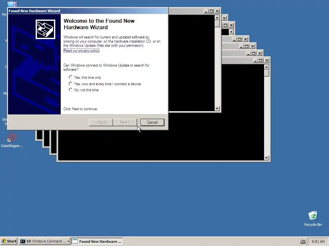Click scroll-up arrow of window behind wizard
The width and height of the screenshot is (329, 246).
[217, 18]
